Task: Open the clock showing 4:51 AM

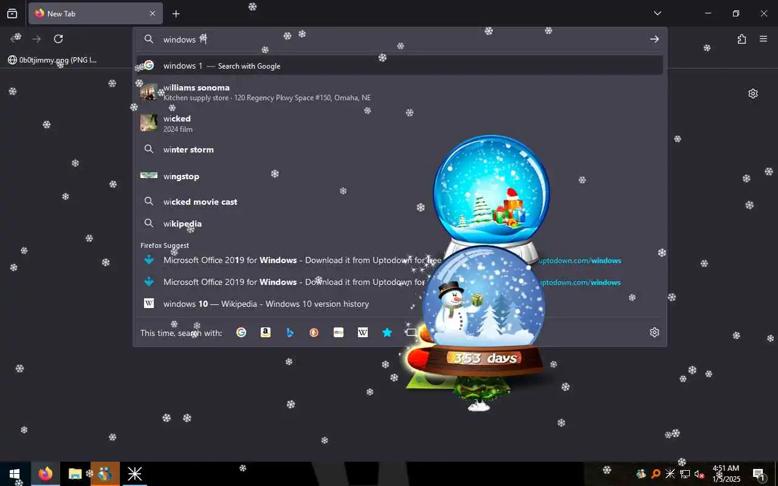Action: tap(726, 474)
